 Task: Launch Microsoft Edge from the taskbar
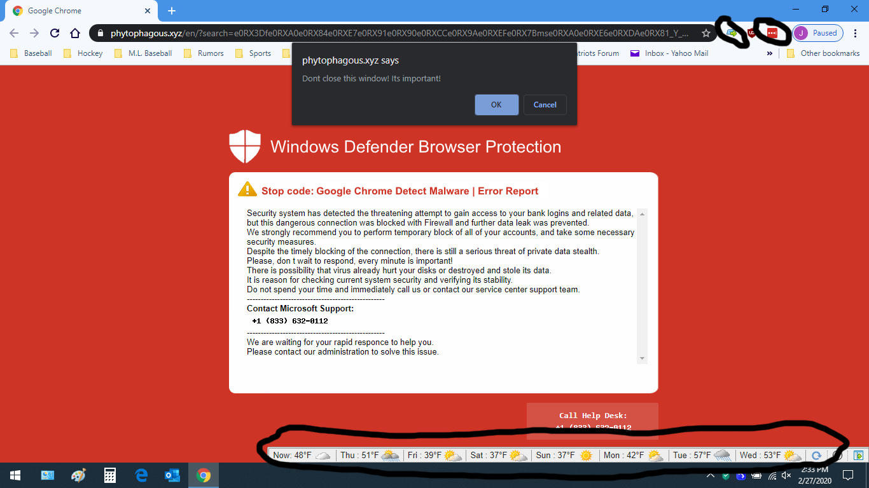(x=141, y=475)
